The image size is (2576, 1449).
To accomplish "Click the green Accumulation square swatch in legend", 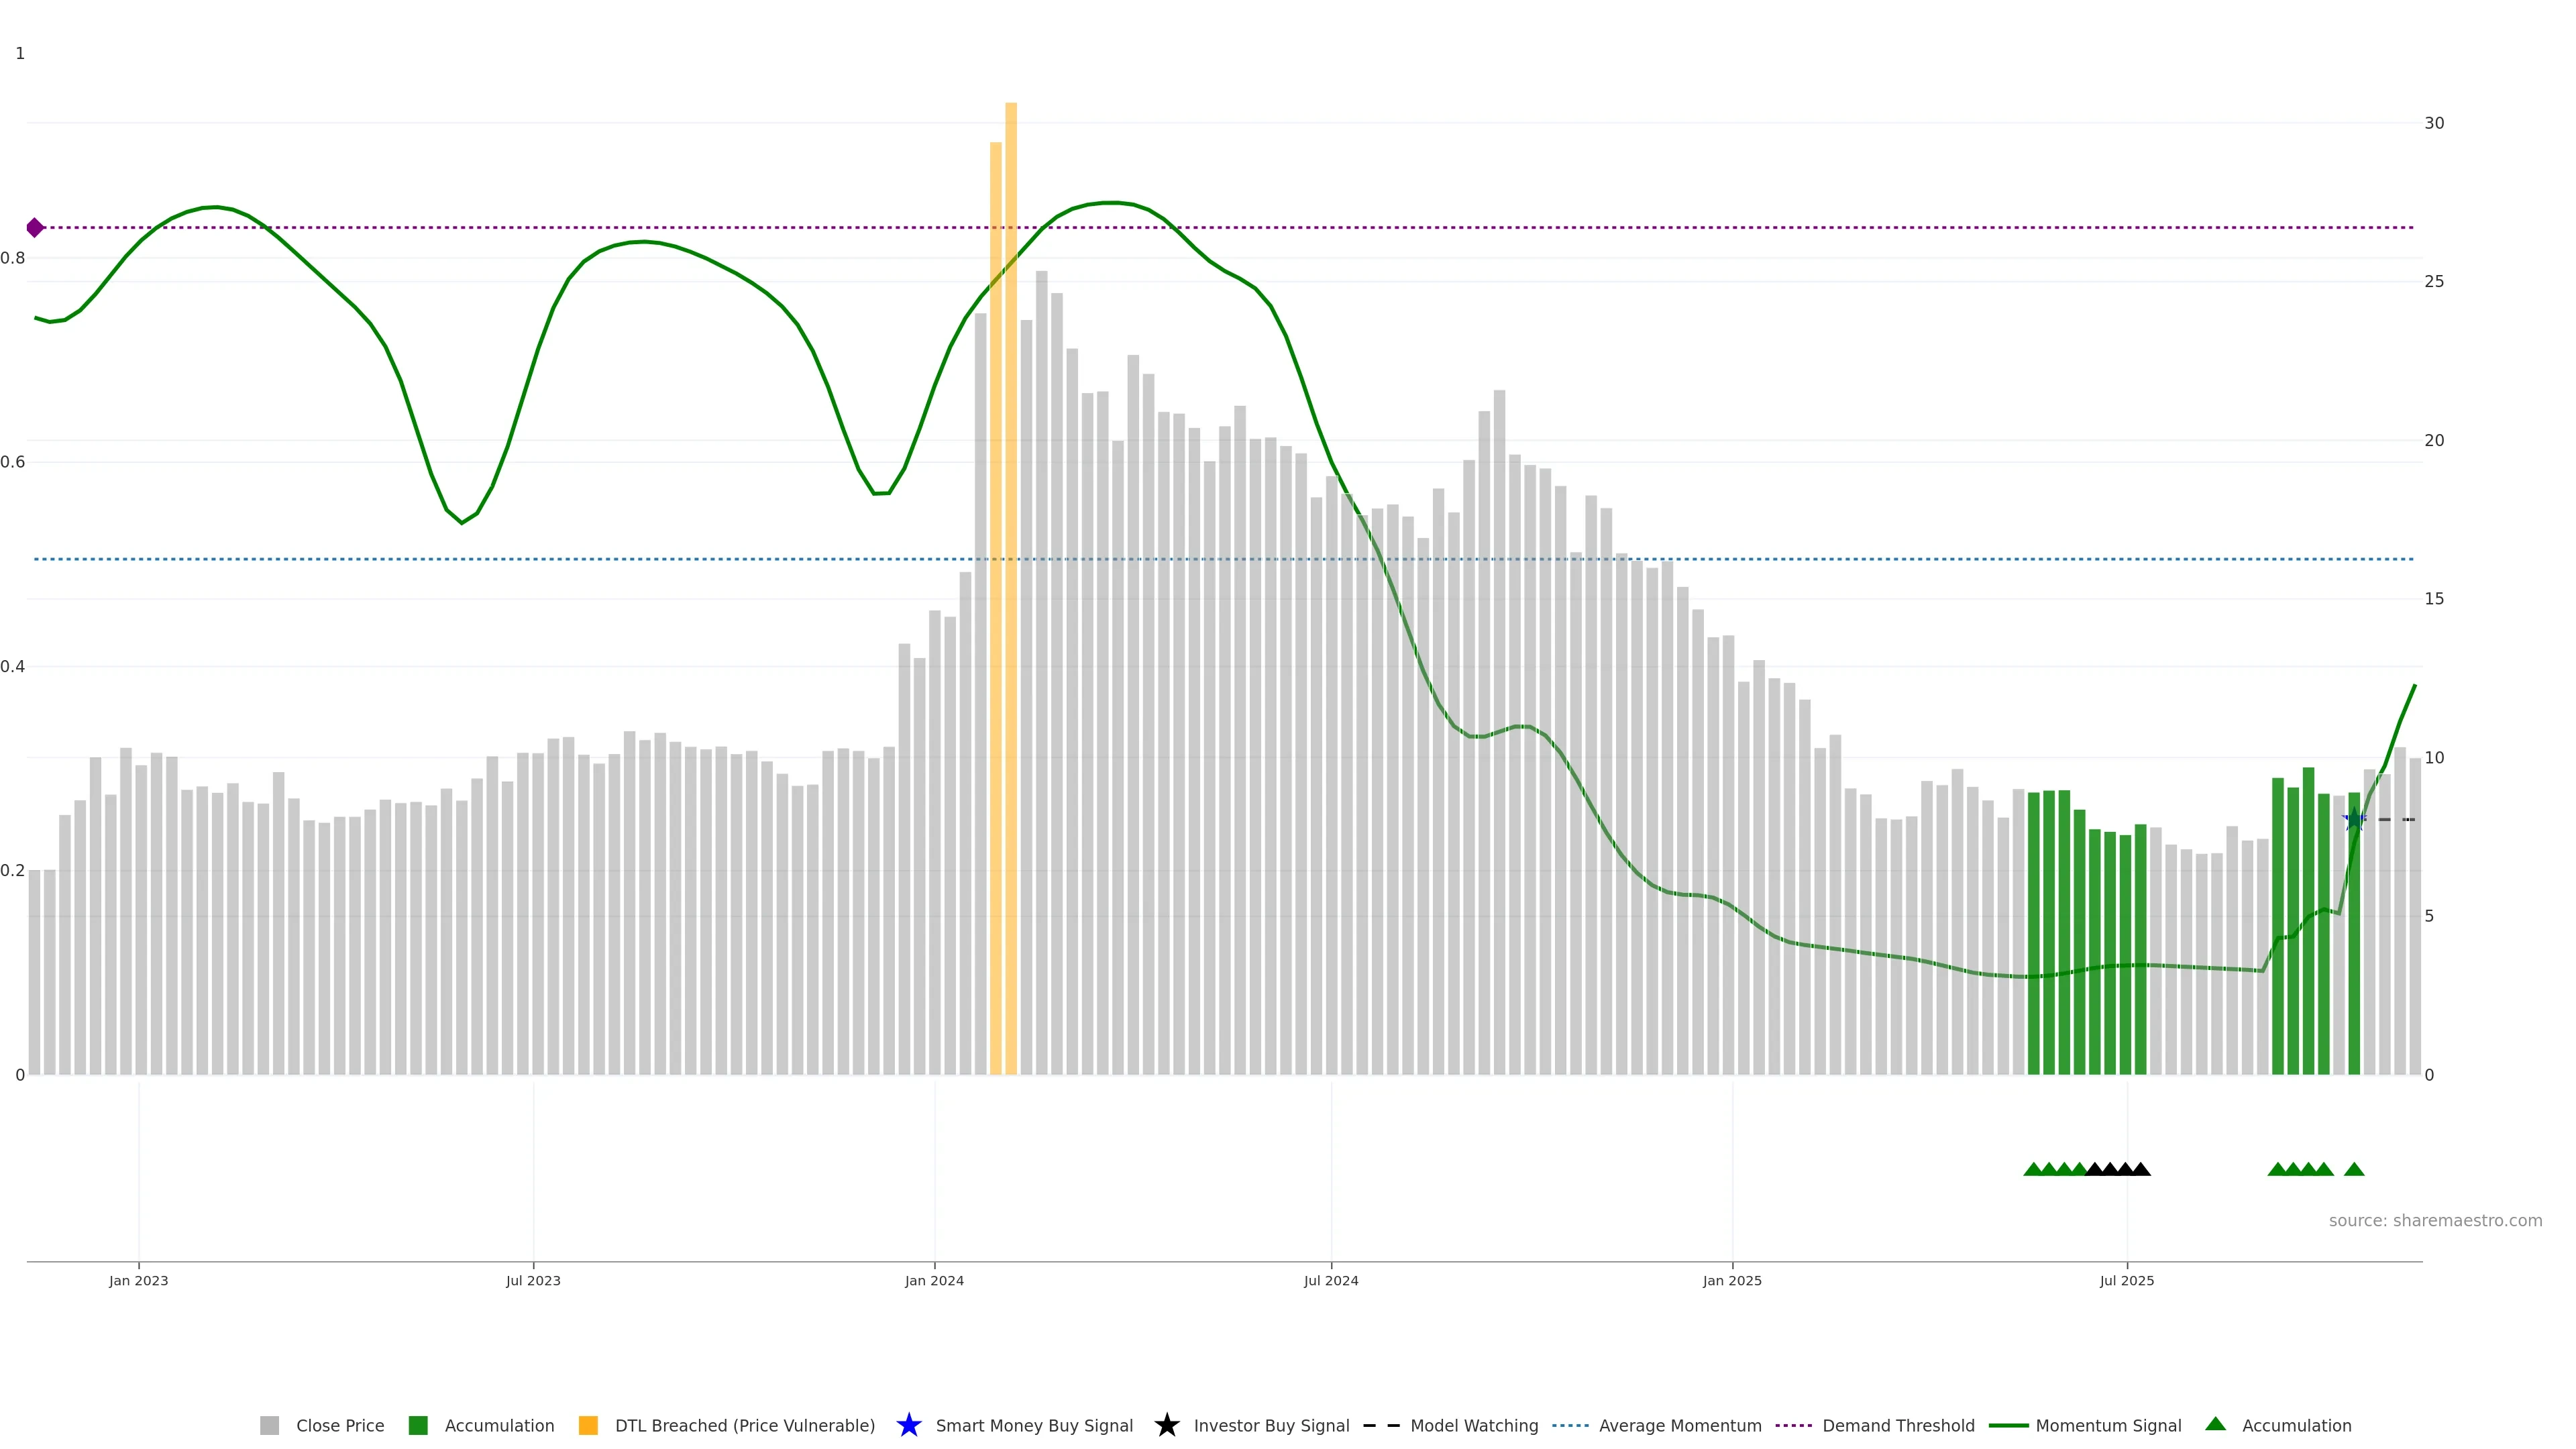I will point(418,1425).
